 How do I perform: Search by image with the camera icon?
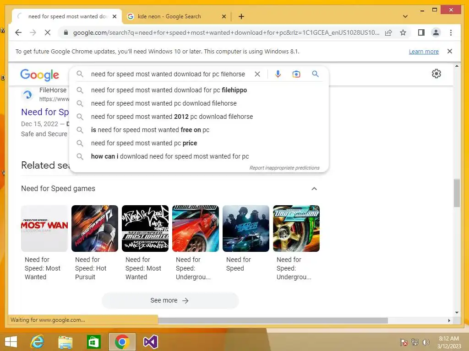[296, 74]
